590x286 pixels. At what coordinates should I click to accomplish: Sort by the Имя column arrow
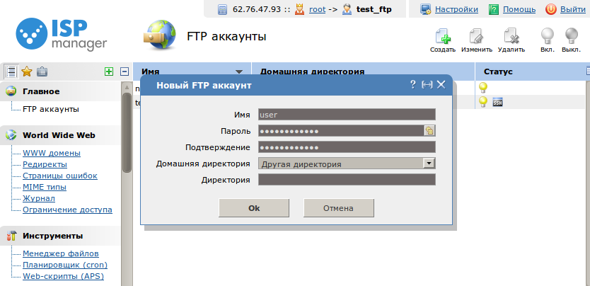[239, 71]
